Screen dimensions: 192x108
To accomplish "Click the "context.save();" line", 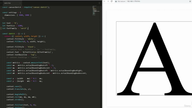I will coord(14,86).
